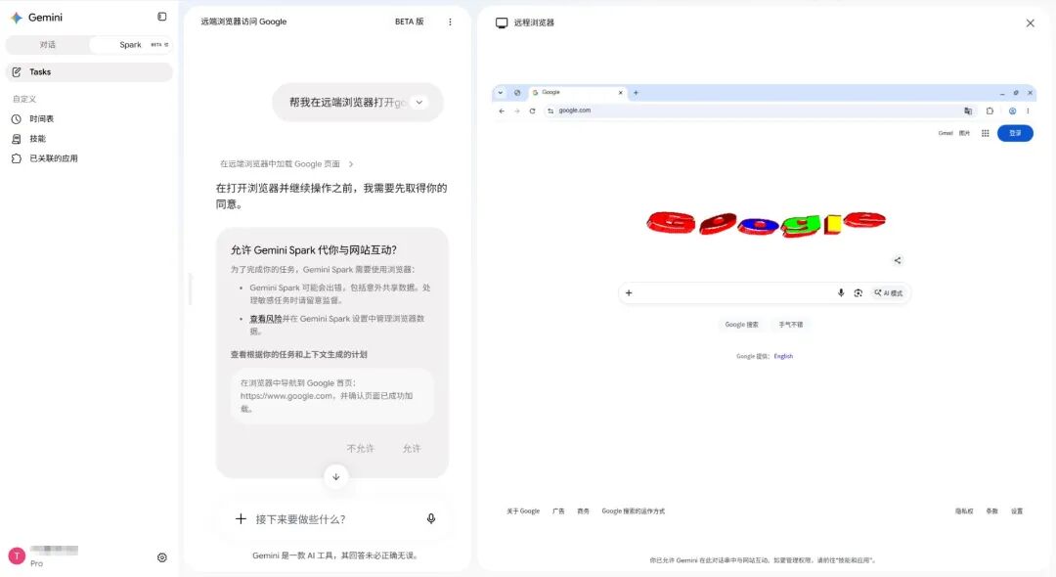Click the user avatar T
The image size is (1056, 577).
pos(17,555)
